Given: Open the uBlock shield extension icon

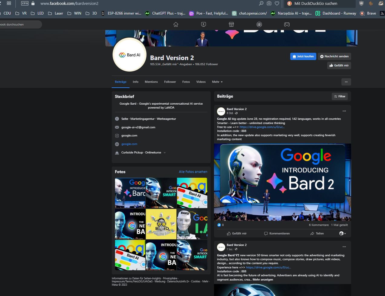Looking at the screenshot, I should point(361,3).
